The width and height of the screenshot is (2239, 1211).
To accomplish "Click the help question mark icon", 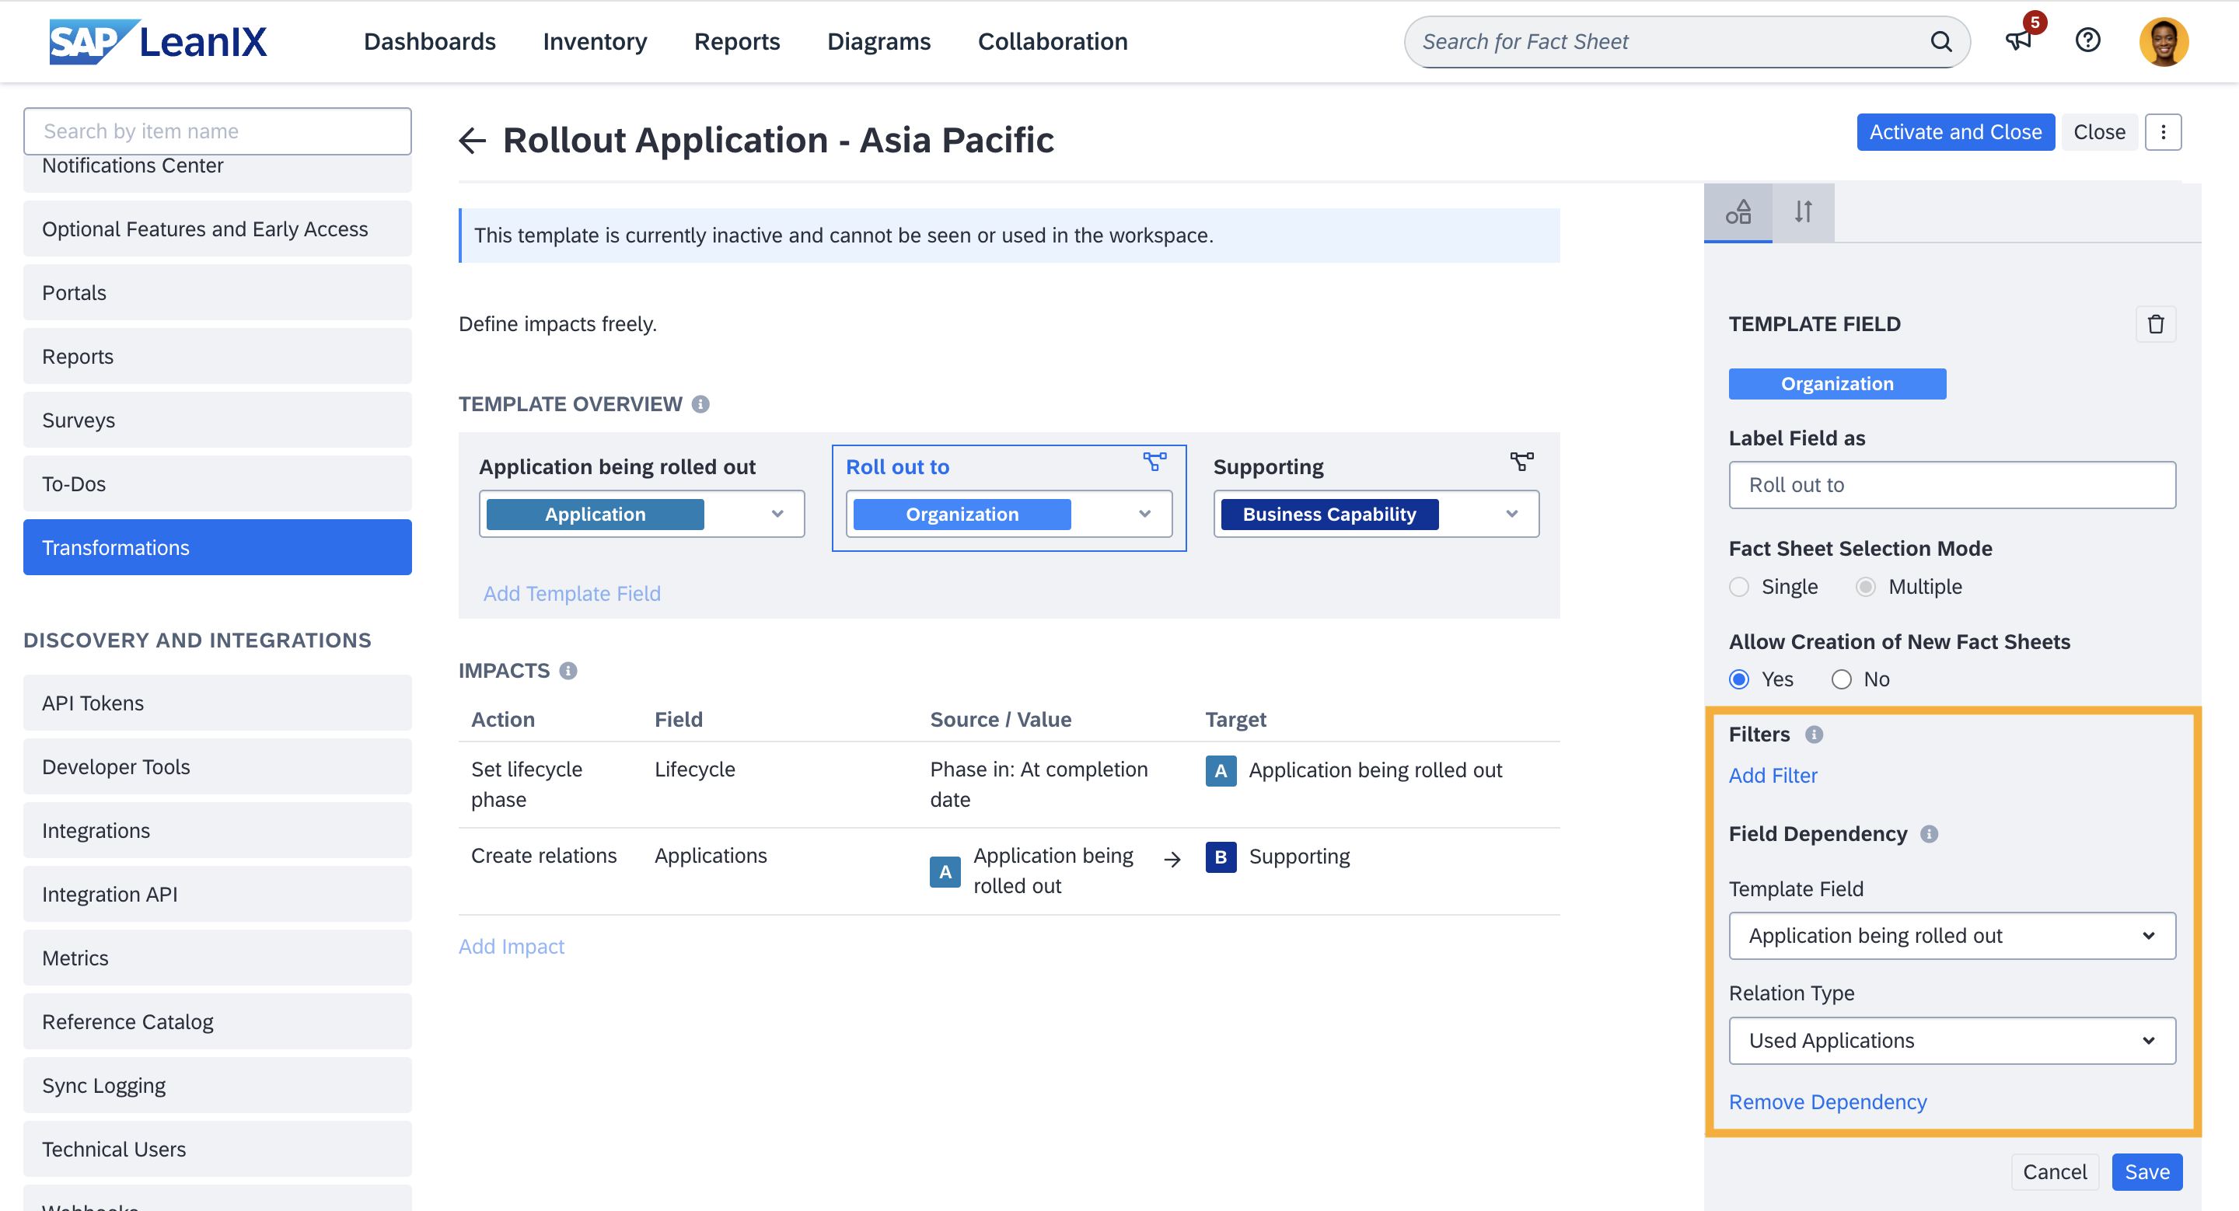I will click(x=2088, y=40).
